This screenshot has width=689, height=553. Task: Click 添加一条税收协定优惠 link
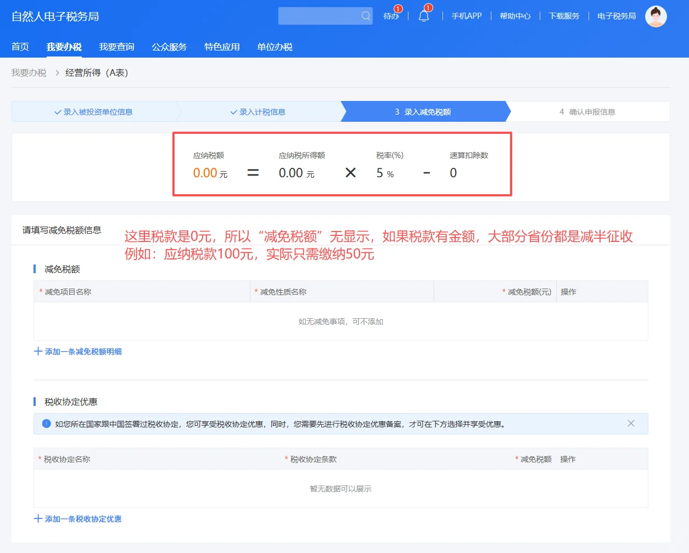click(x=79, y=518)
